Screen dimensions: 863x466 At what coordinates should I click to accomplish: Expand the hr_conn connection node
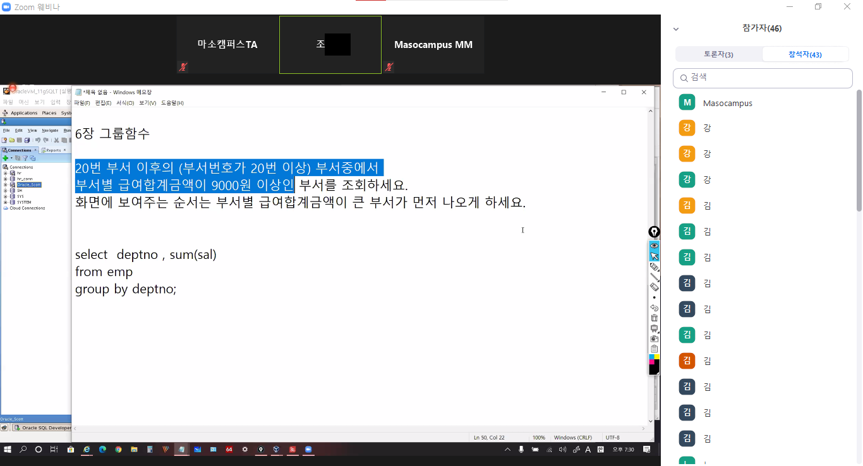coord(6,179)
